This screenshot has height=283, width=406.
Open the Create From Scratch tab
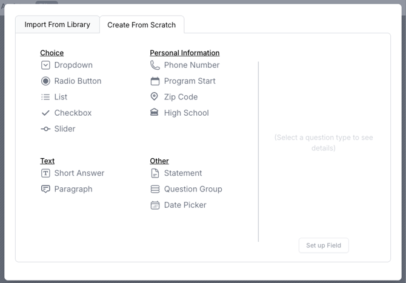tap(141, 25)
